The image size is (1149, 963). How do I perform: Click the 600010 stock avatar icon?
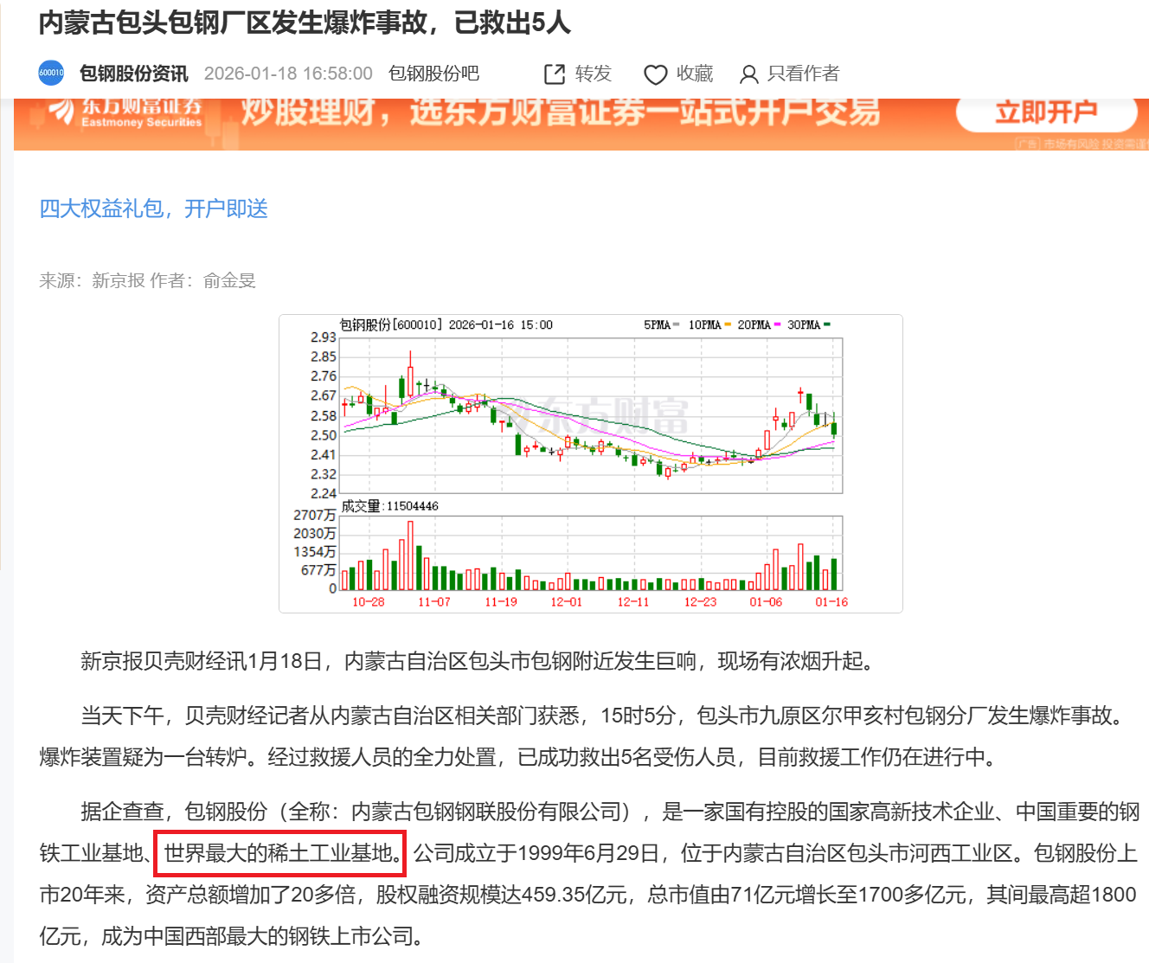(52, 74)
